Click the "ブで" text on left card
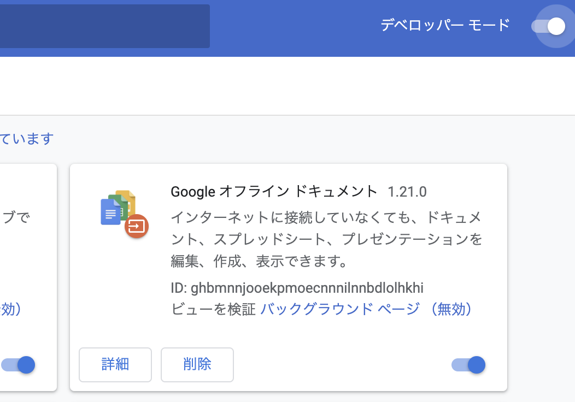The width and height of the screenshot is (575, 402). tap(16, 218)
